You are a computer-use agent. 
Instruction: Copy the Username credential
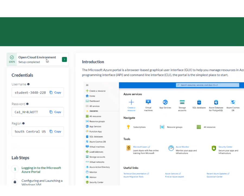(55, 92)
